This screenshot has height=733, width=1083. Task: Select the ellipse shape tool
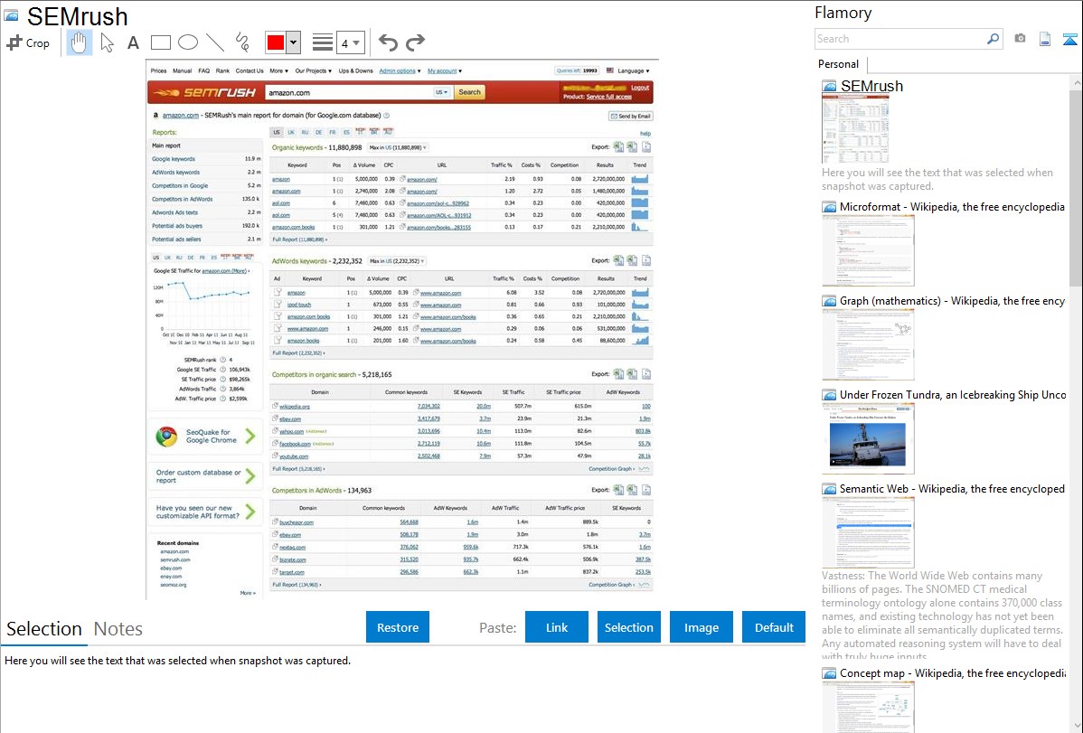[188, 42]
